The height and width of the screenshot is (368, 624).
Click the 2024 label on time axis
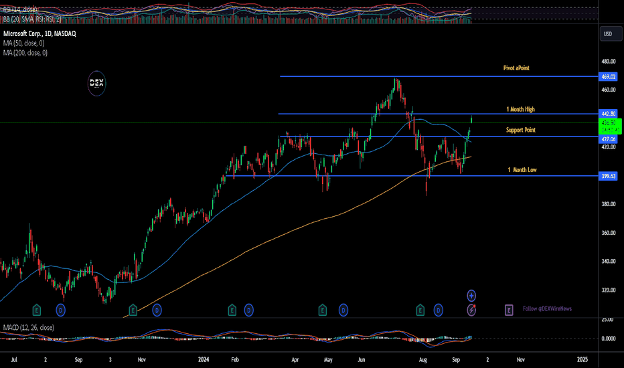204,360
